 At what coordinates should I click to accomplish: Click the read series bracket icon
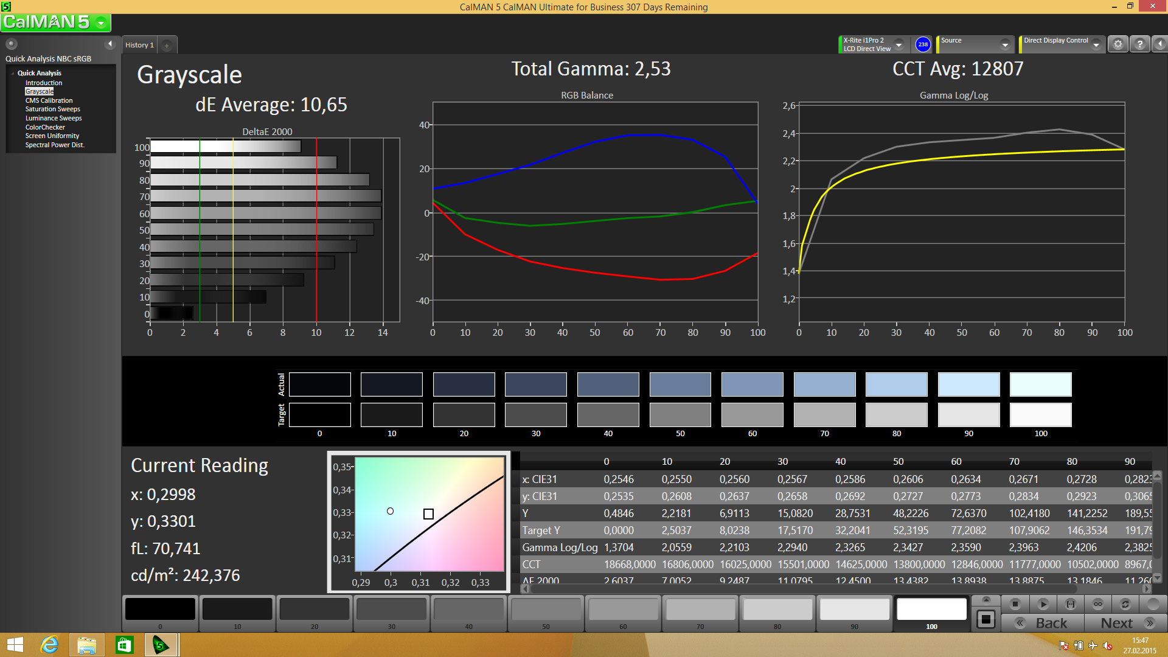coord(1070,604)
